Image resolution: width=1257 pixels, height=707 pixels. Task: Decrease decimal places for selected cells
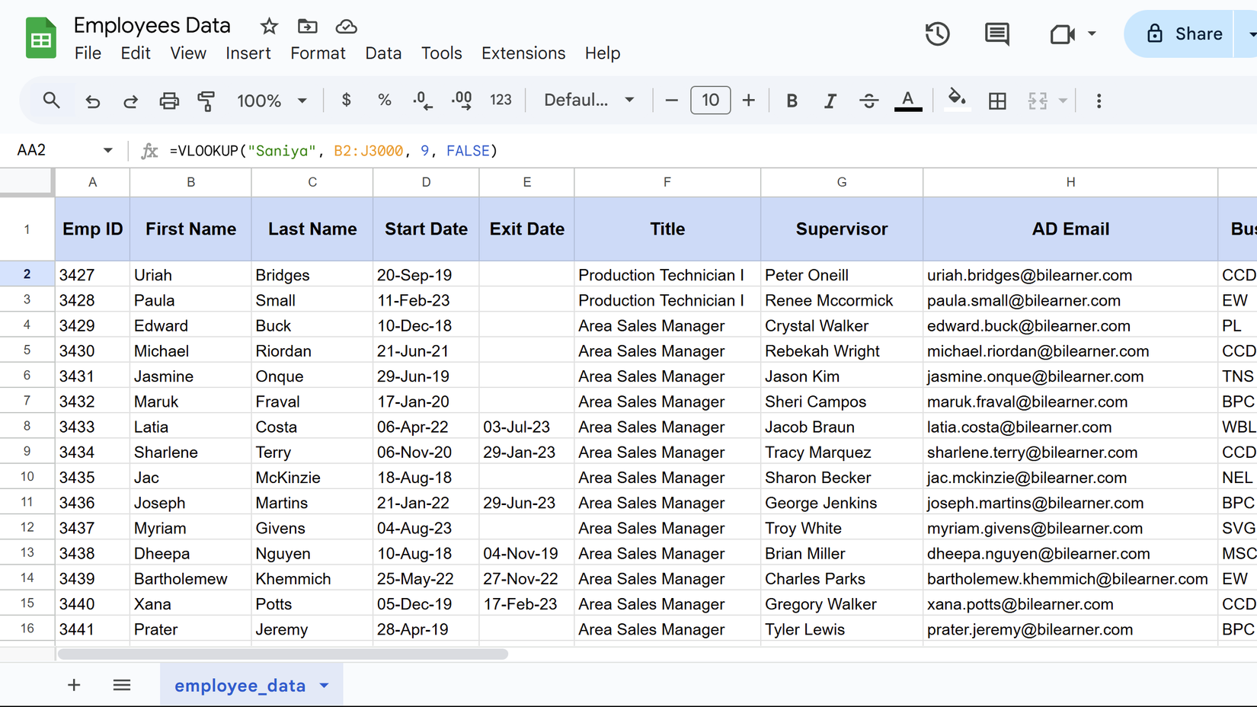click(x=423, y=100)
